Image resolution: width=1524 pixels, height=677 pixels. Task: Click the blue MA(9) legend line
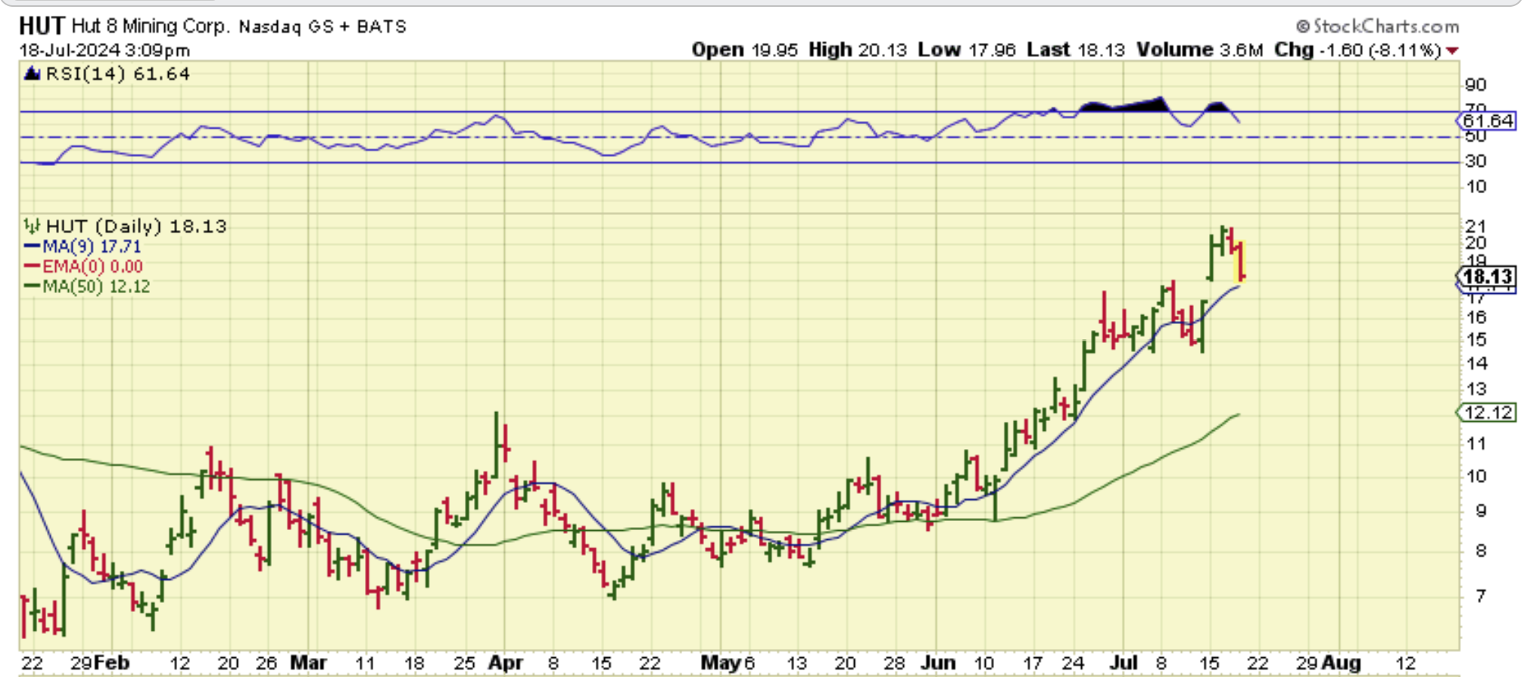[x=32, y=246]
